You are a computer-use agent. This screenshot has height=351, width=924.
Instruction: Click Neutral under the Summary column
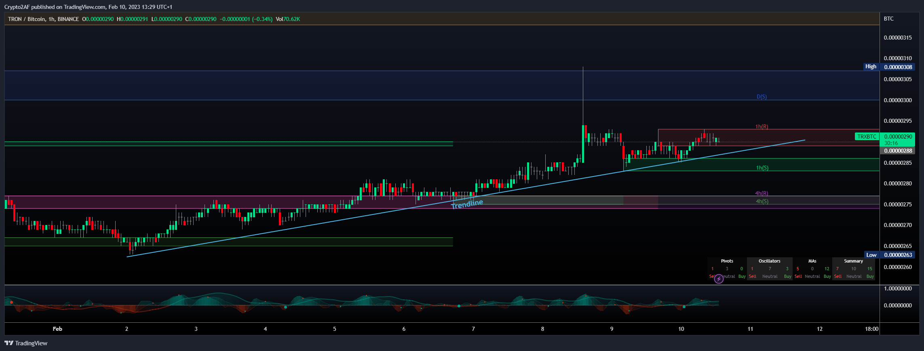(854, 276)
